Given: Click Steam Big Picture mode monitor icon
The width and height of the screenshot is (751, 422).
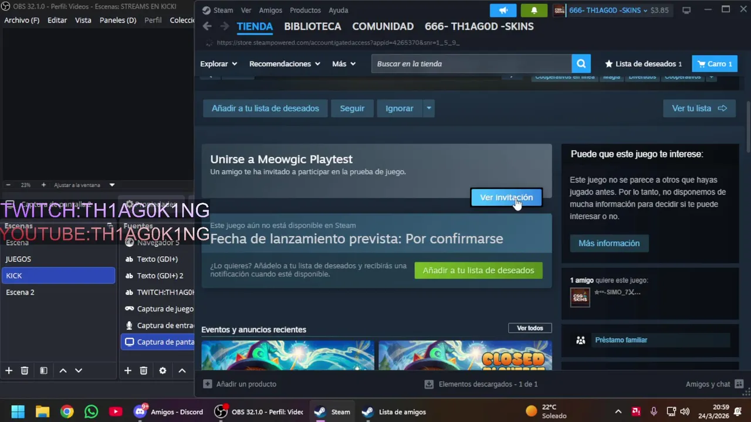Looking at the screenshot, I should coord(686,10).
